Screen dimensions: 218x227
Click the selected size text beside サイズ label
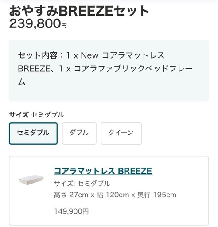click(47, 115)
